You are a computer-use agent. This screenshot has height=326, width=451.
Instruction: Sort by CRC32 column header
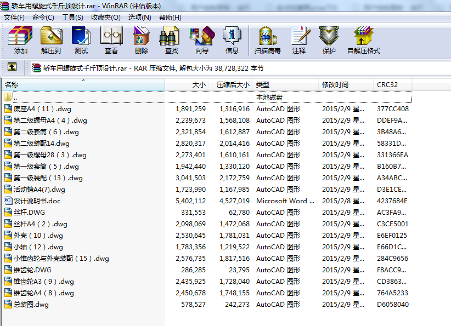point(393,85)
